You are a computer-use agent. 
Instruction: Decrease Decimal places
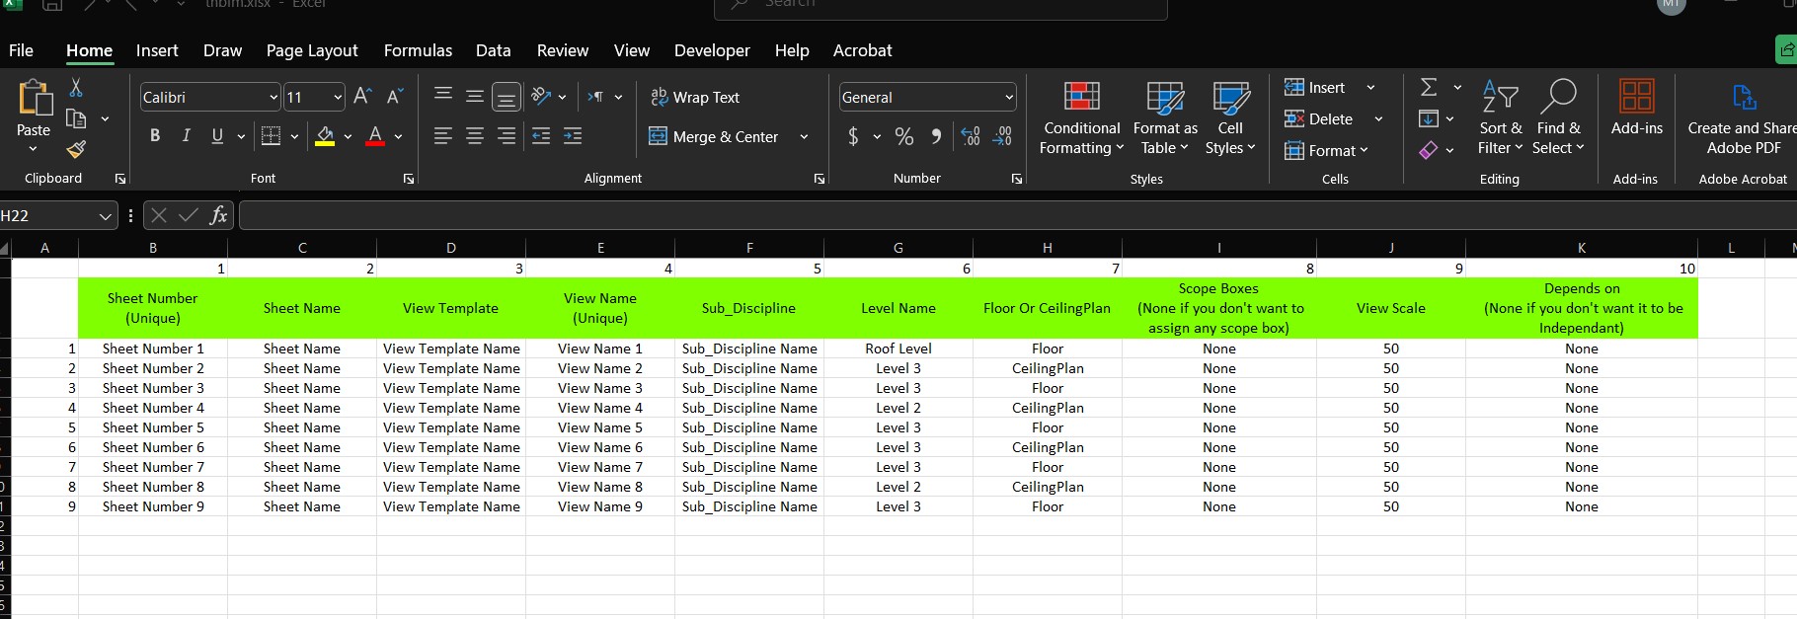tap(1003, 136)
